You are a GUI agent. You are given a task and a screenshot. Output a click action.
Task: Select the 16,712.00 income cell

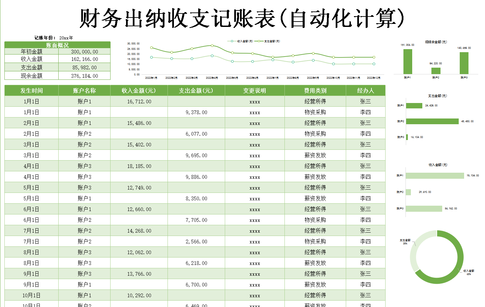pos(139,101)
